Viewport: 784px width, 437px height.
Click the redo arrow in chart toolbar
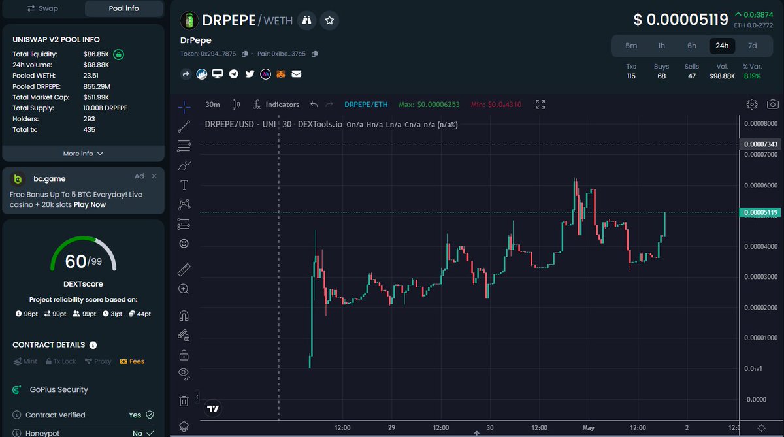tap(329, 105)
